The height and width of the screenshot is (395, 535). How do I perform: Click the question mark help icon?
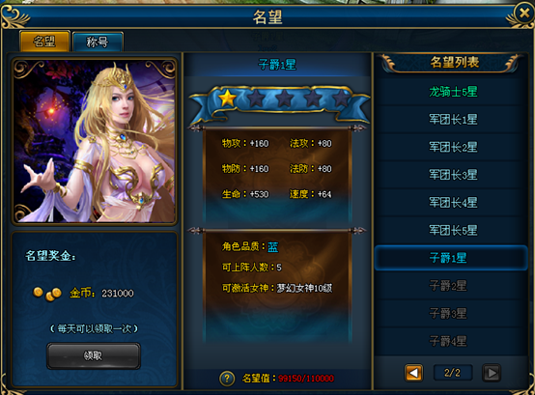coord(227,379)
